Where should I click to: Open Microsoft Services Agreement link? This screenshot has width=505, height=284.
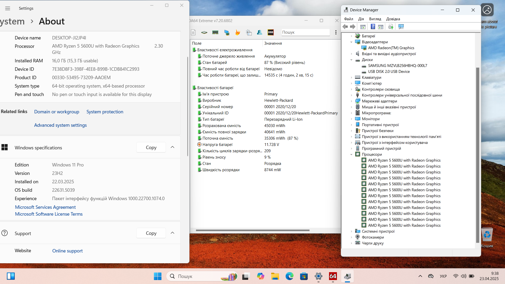click(x=45, y=207)
